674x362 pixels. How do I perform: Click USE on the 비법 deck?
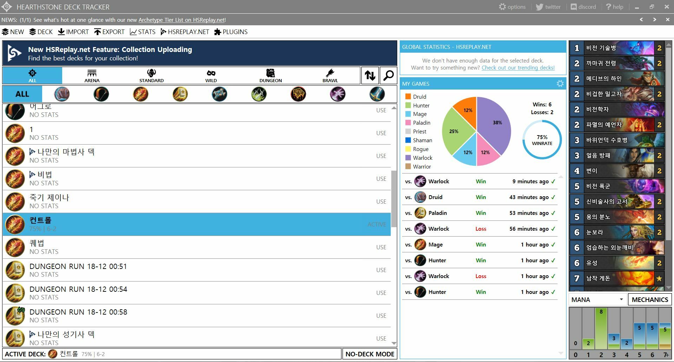[x=381, y=179]
